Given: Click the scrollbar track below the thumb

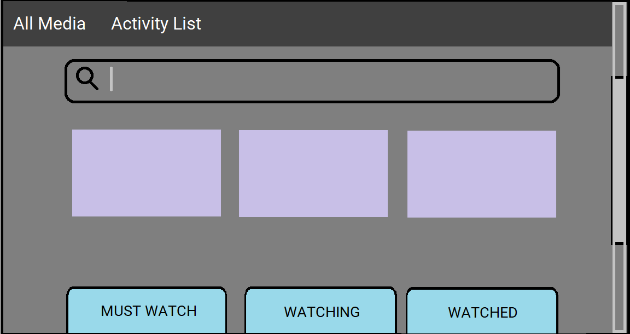Looking at the screenshot, I should pyautogui.click(x=619, y=287).
